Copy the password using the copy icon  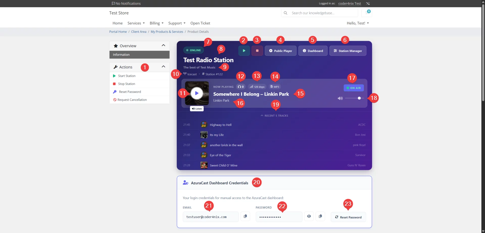pyautogui.click(x=320, y=216)
